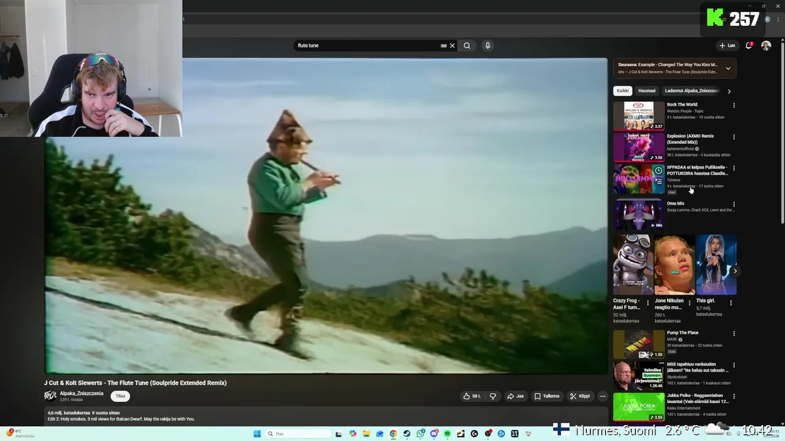Viewport: 785px width, 441px height.
Task: Open options for Mitä tapahtuu vankeuden
Action: point(733,365)
